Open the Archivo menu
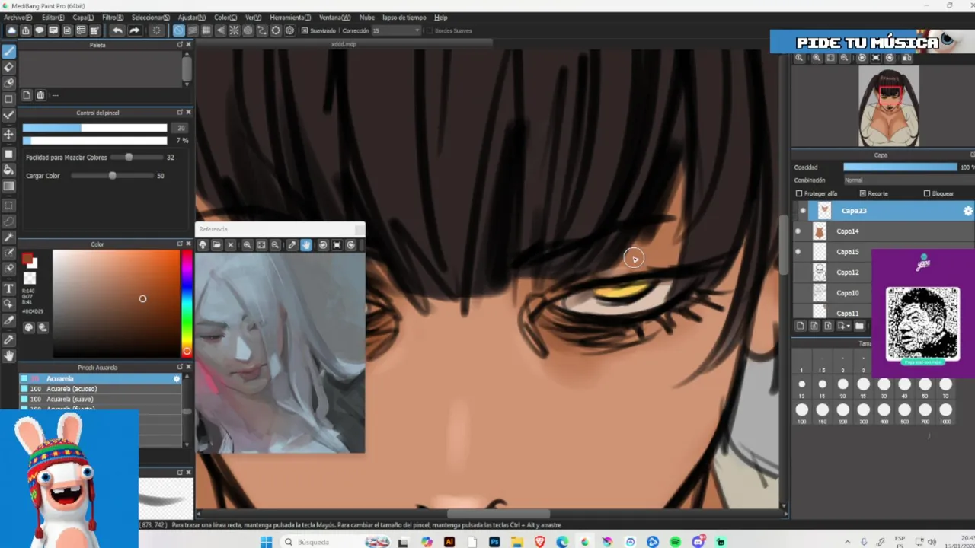Viewport: 975px width, 548px height. click(x=18, y=17)
